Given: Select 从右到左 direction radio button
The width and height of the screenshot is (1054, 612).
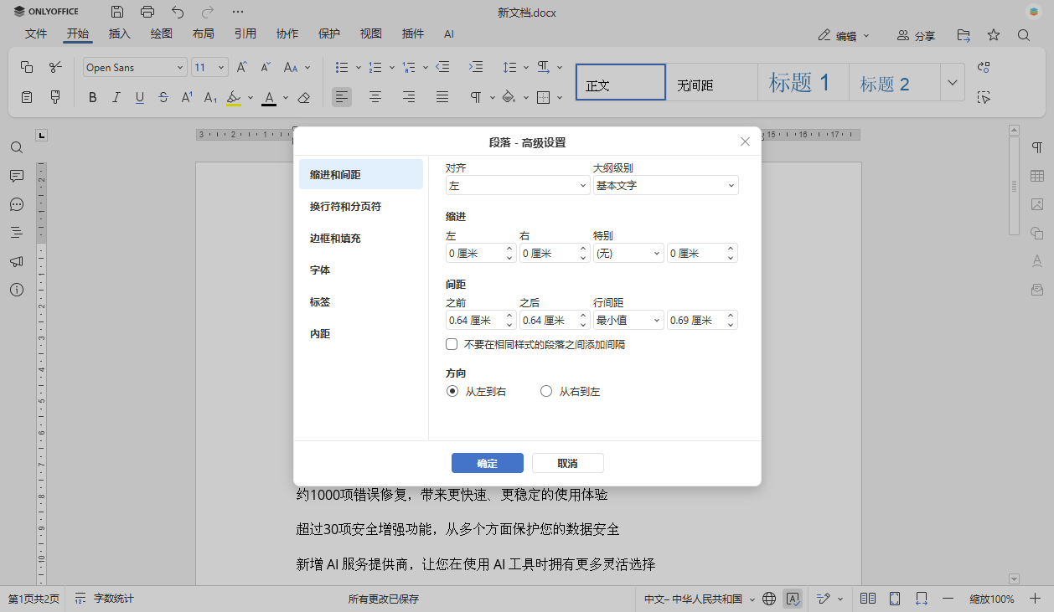Looking at the screenshot, I should (546, 391).
